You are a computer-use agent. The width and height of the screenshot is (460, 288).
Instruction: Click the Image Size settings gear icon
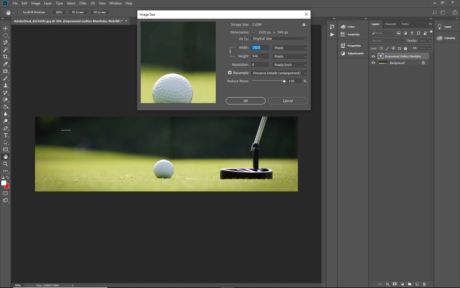[304, 25]
